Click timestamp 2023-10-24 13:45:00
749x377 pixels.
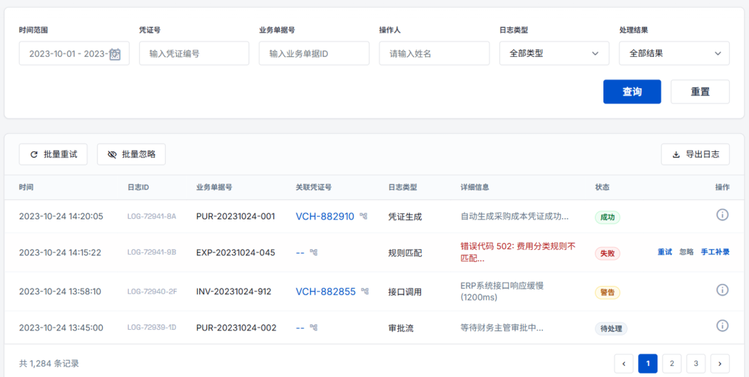click(x=61, y=328)
